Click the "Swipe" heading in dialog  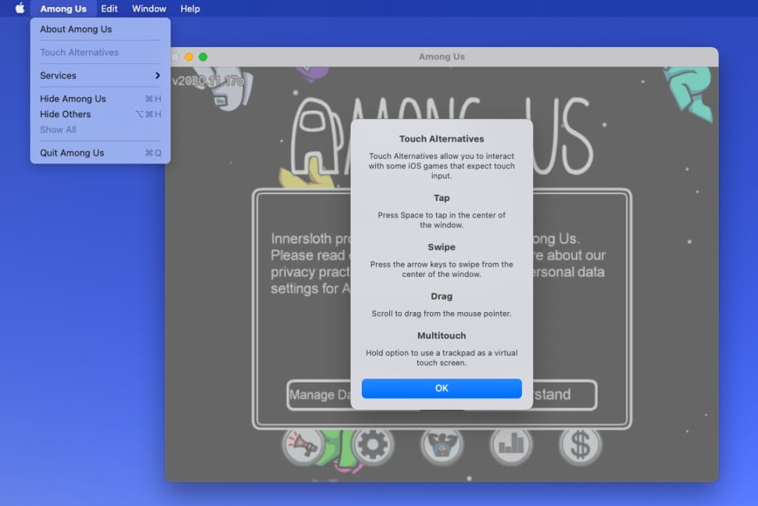442,247
